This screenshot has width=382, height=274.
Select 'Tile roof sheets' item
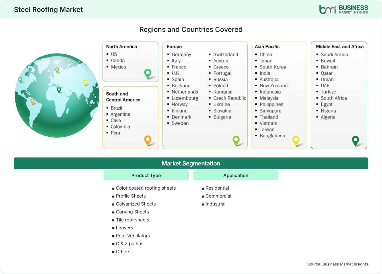[x=132, y=220]
